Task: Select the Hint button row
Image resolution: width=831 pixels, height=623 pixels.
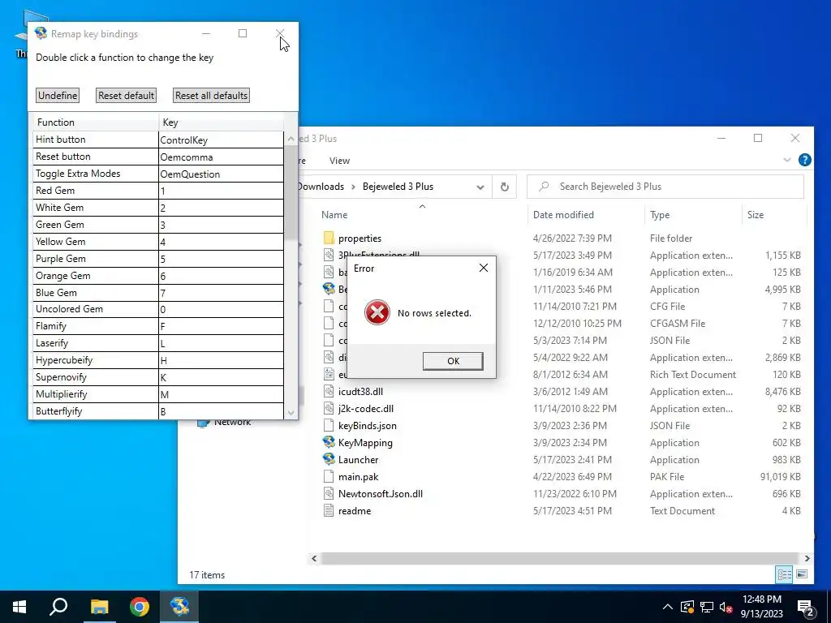Action: tap(158, 140)
